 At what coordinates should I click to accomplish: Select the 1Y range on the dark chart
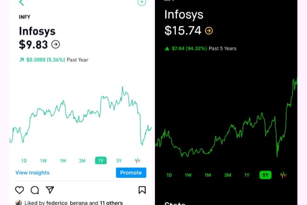[247, 175]
